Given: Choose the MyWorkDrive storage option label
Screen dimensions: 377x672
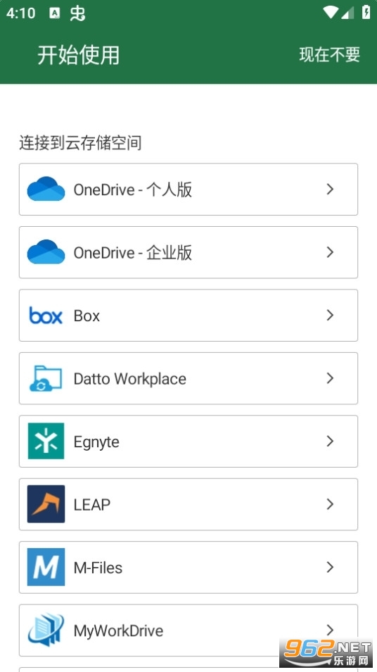Looking at the screenshot, I should 118,631.
